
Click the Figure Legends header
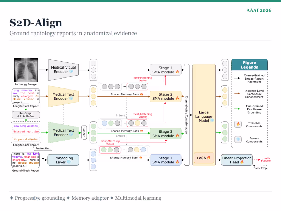[x=250, y=65]
